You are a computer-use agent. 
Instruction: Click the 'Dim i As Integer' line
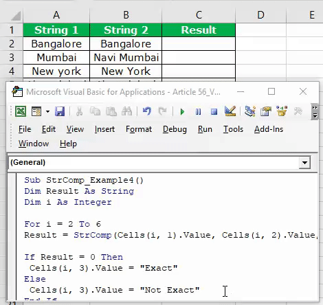click(68, 202)
